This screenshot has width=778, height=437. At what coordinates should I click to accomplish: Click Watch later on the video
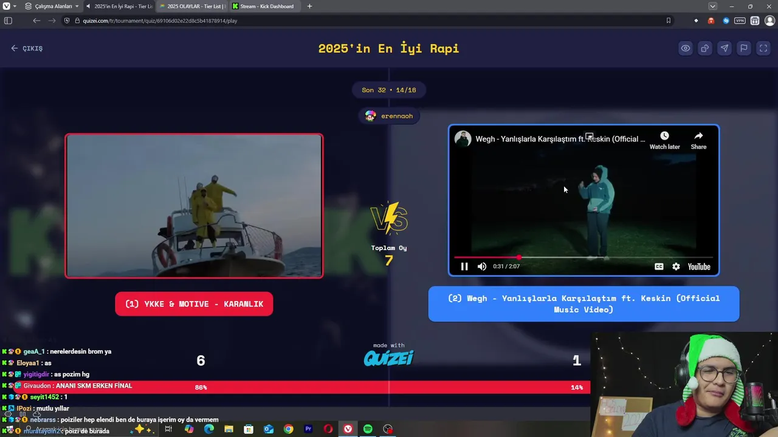664,140
